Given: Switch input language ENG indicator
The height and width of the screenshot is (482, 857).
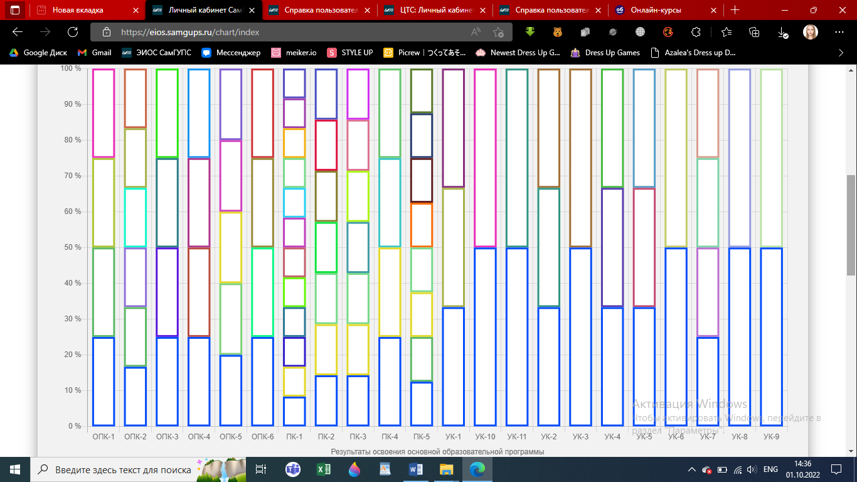Looking at the screenshot, I should coord(770,469).
